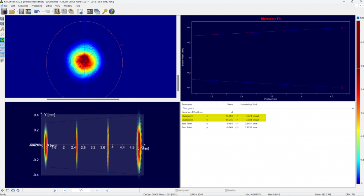This screenshot has width=364, height=196.
Task: Open dropdown arrow beside pulse sequence icon
Action: (x=85, y=12)
